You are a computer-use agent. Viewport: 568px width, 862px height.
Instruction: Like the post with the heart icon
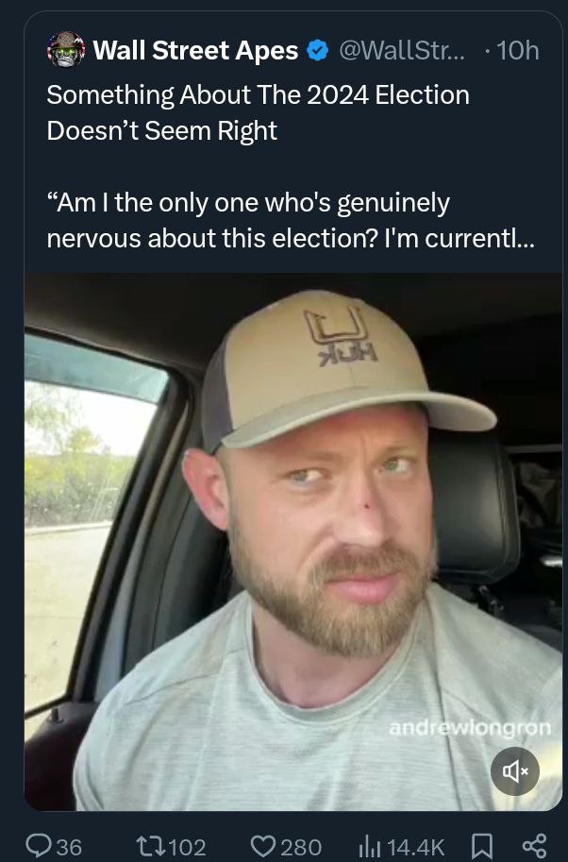[263, 846]
